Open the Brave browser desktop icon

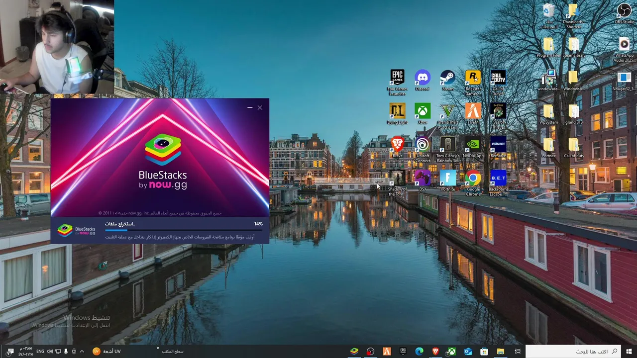tap(397, 147)
